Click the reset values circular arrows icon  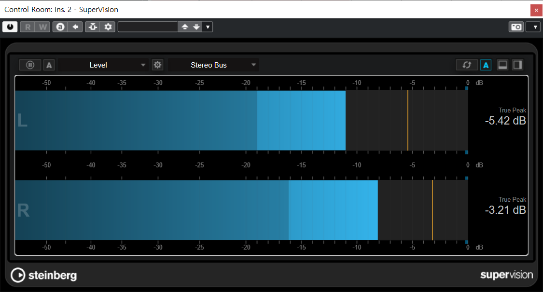467,65
